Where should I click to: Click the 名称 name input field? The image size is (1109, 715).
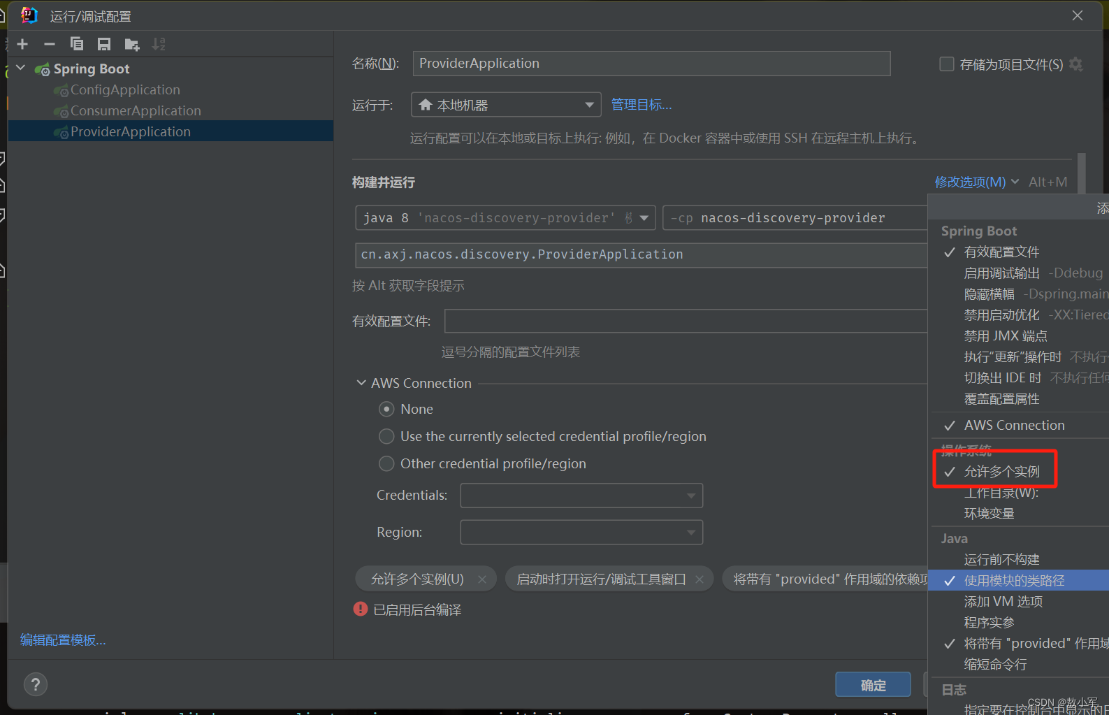pyautogui.click(x=651, y=64)
